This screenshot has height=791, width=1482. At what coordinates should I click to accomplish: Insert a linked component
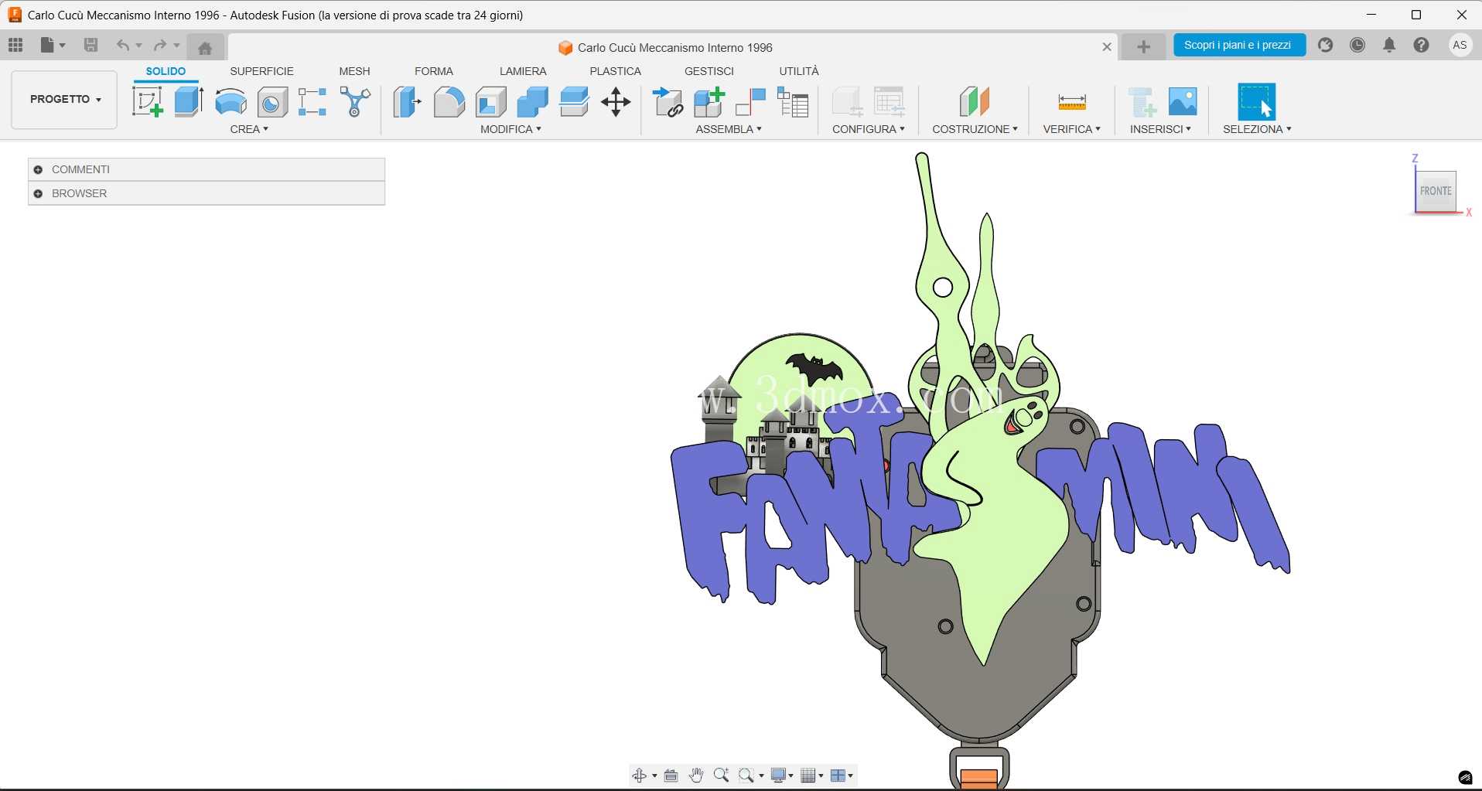click(x=668, y=101)
